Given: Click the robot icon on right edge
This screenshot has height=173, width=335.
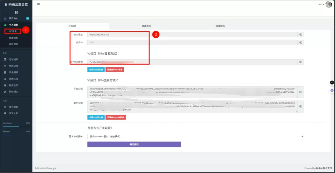Looking at the screenshot, I should 332,90.
